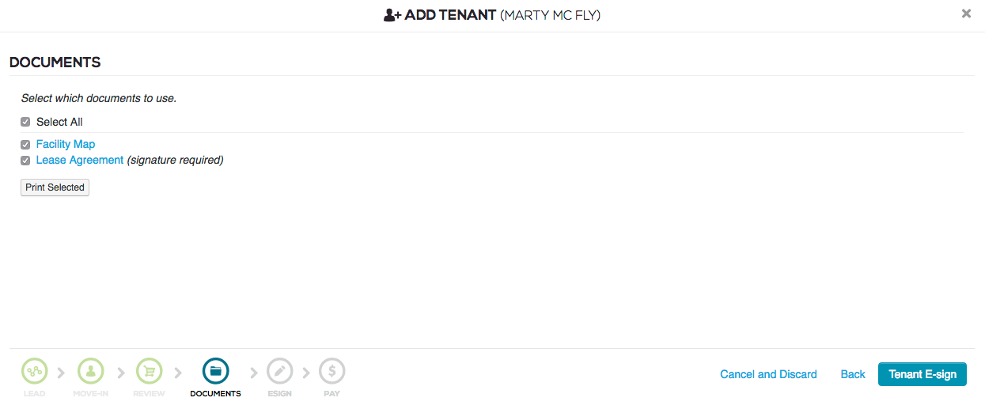Click the Lead step icon

point(34,371)
